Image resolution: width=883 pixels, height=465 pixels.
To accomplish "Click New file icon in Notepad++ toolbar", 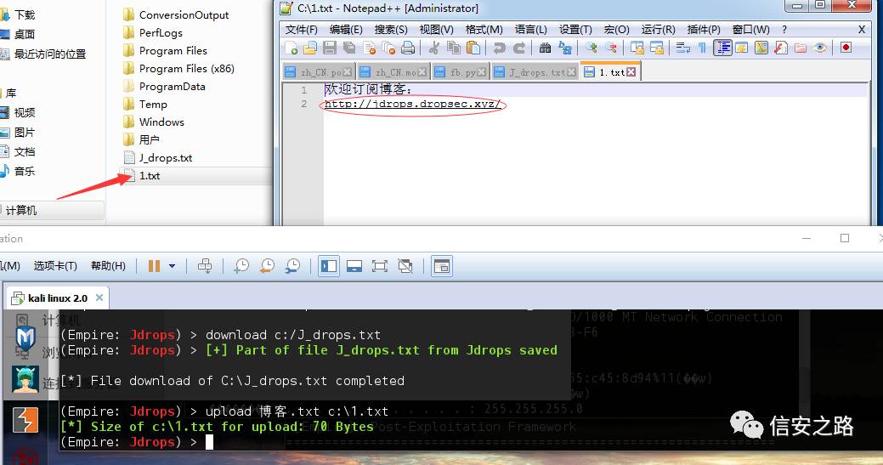I will coord(292,48).
